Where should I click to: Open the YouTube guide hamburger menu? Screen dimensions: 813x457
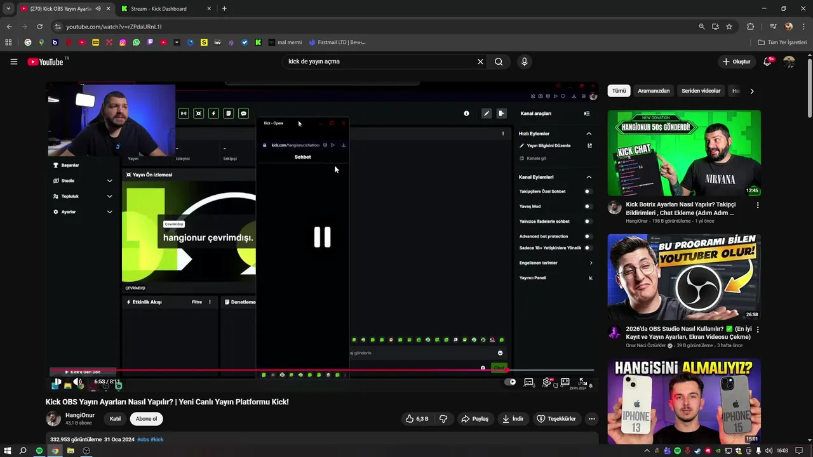click(x=13, y=62)
